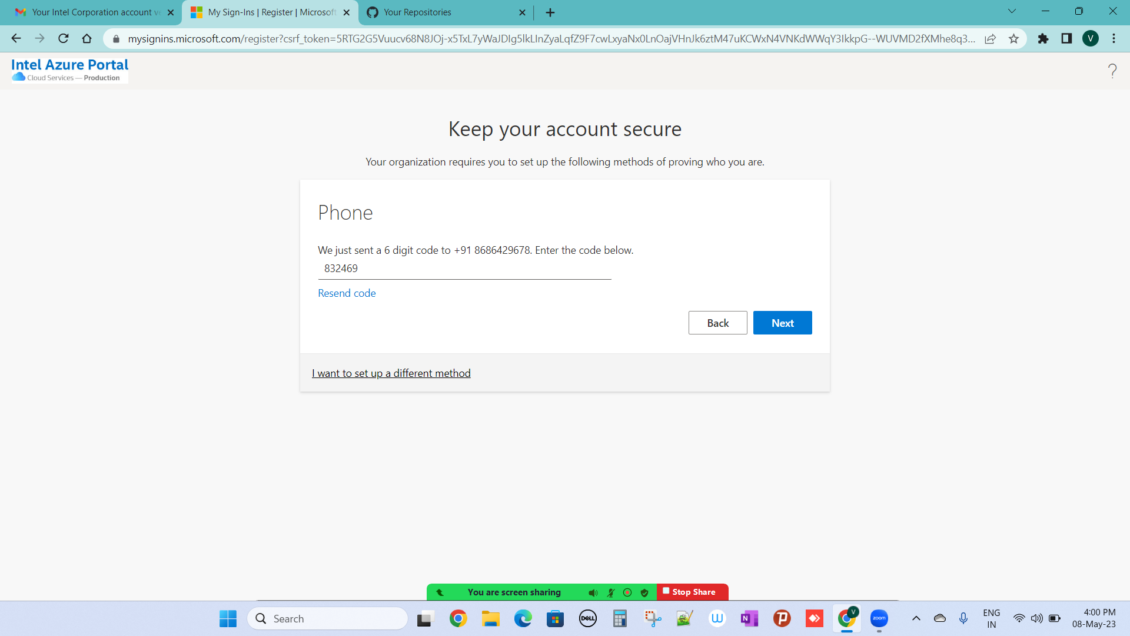Switch to Your Intel Corporation account tab
Image resolution: width=1130 pixels, height=636 pixels.
91,12
